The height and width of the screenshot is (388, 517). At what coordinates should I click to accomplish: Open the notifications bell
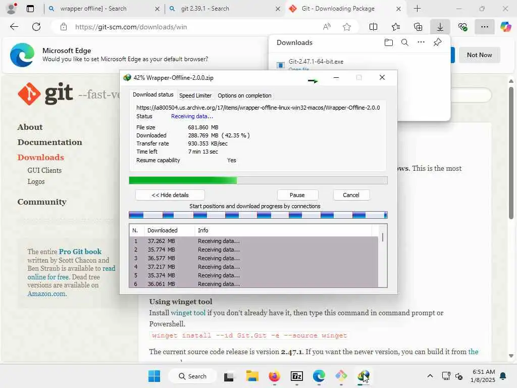point(503,376)
